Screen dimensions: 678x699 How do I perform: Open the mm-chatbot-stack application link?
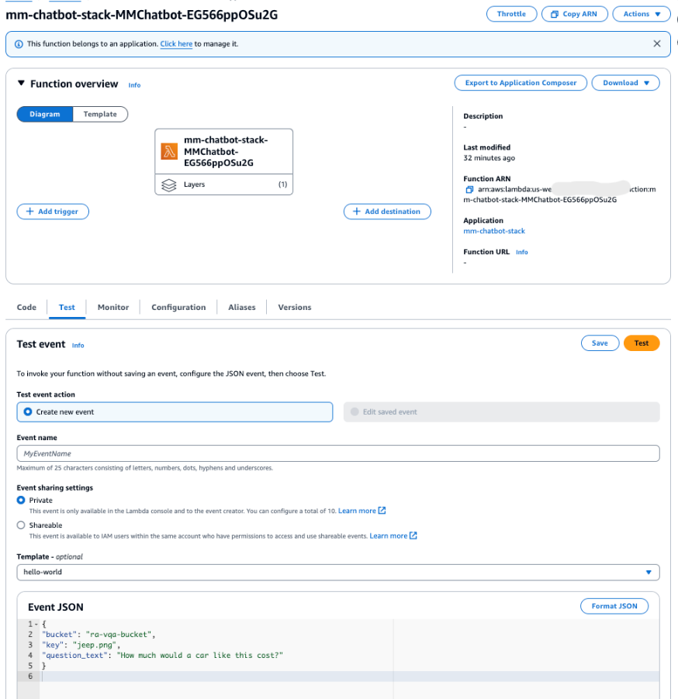(494, 231)
